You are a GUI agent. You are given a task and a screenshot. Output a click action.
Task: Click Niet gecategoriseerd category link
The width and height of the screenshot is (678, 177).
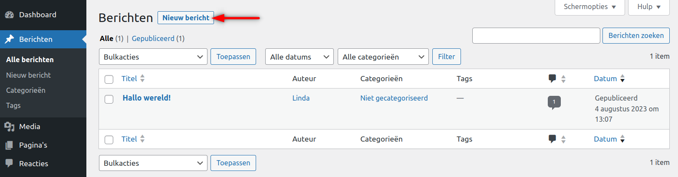coord(394,98)
